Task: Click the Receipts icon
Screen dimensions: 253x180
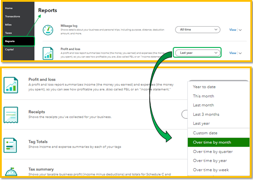Action: (11, 115)
